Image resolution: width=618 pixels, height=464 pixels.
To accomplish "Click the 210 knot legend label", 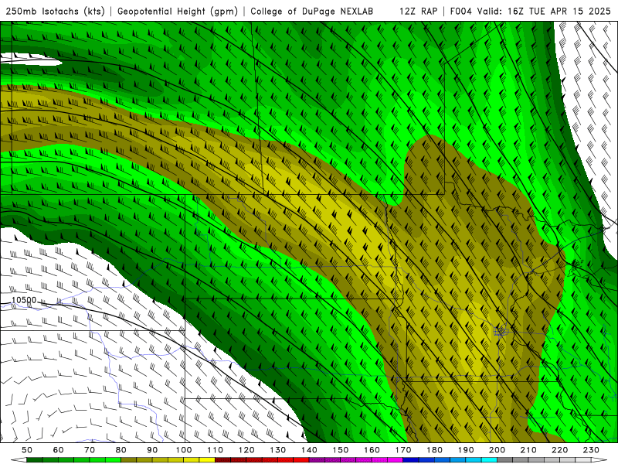I will 529,450.
